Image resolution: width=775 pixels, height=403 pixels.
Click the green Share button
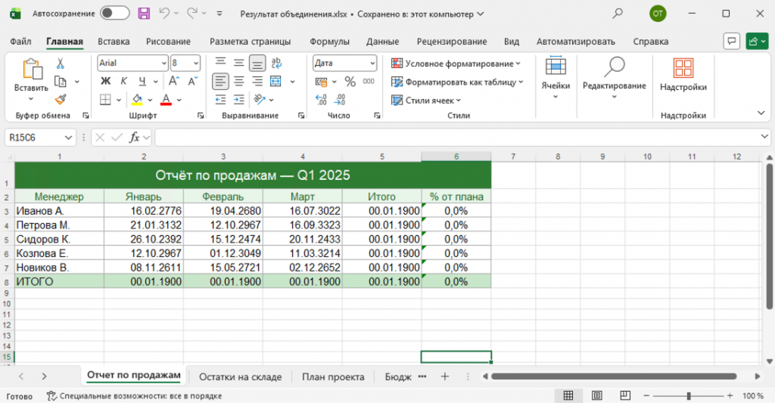(x=757, y=42)
